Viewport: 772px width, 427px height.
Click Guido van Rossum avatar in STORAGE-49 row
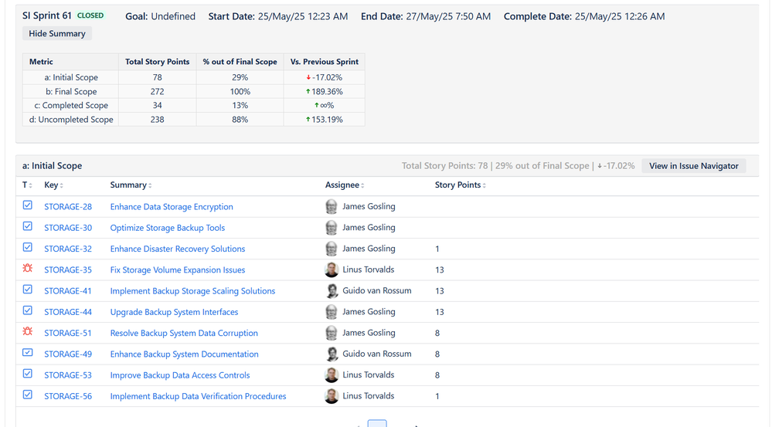tap(332, 354)
